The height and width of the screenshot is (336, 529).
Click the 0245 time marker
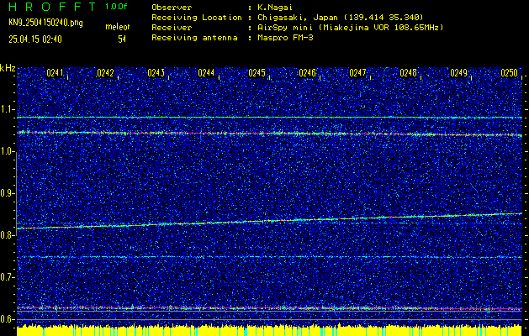click(x=257, y=73)
